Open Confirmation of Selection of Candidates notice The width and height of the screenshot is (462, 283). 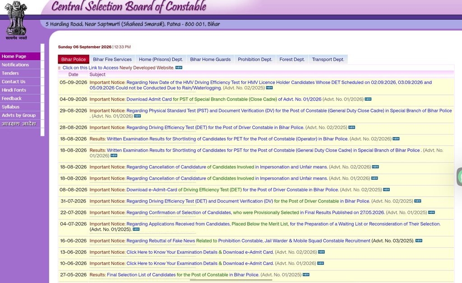click(255, 213)
